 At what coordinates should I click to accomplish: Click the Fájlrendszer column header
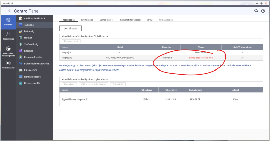click(146, 90)
